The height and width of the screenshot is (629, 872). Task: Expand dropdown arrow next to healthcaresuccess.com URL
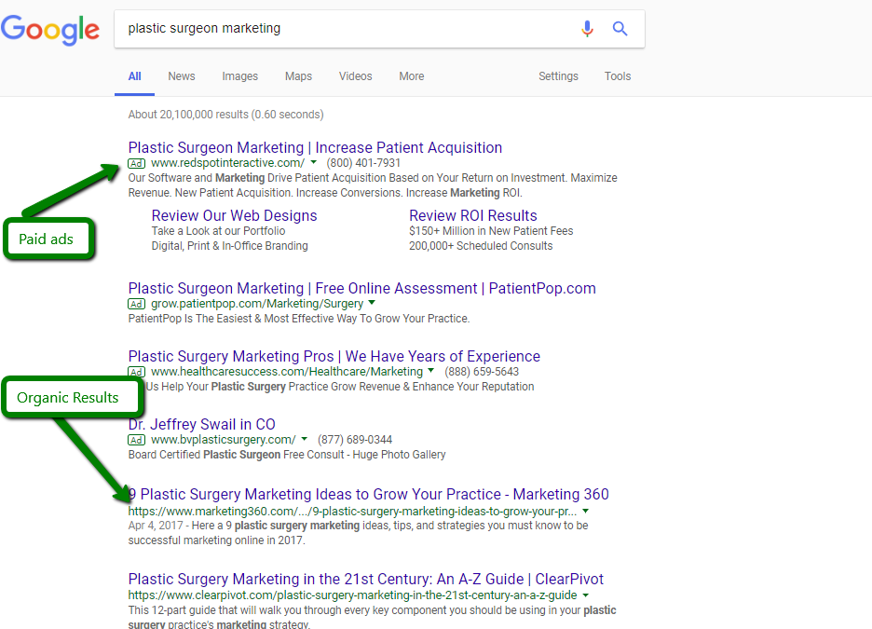click(x=431, y=371)
